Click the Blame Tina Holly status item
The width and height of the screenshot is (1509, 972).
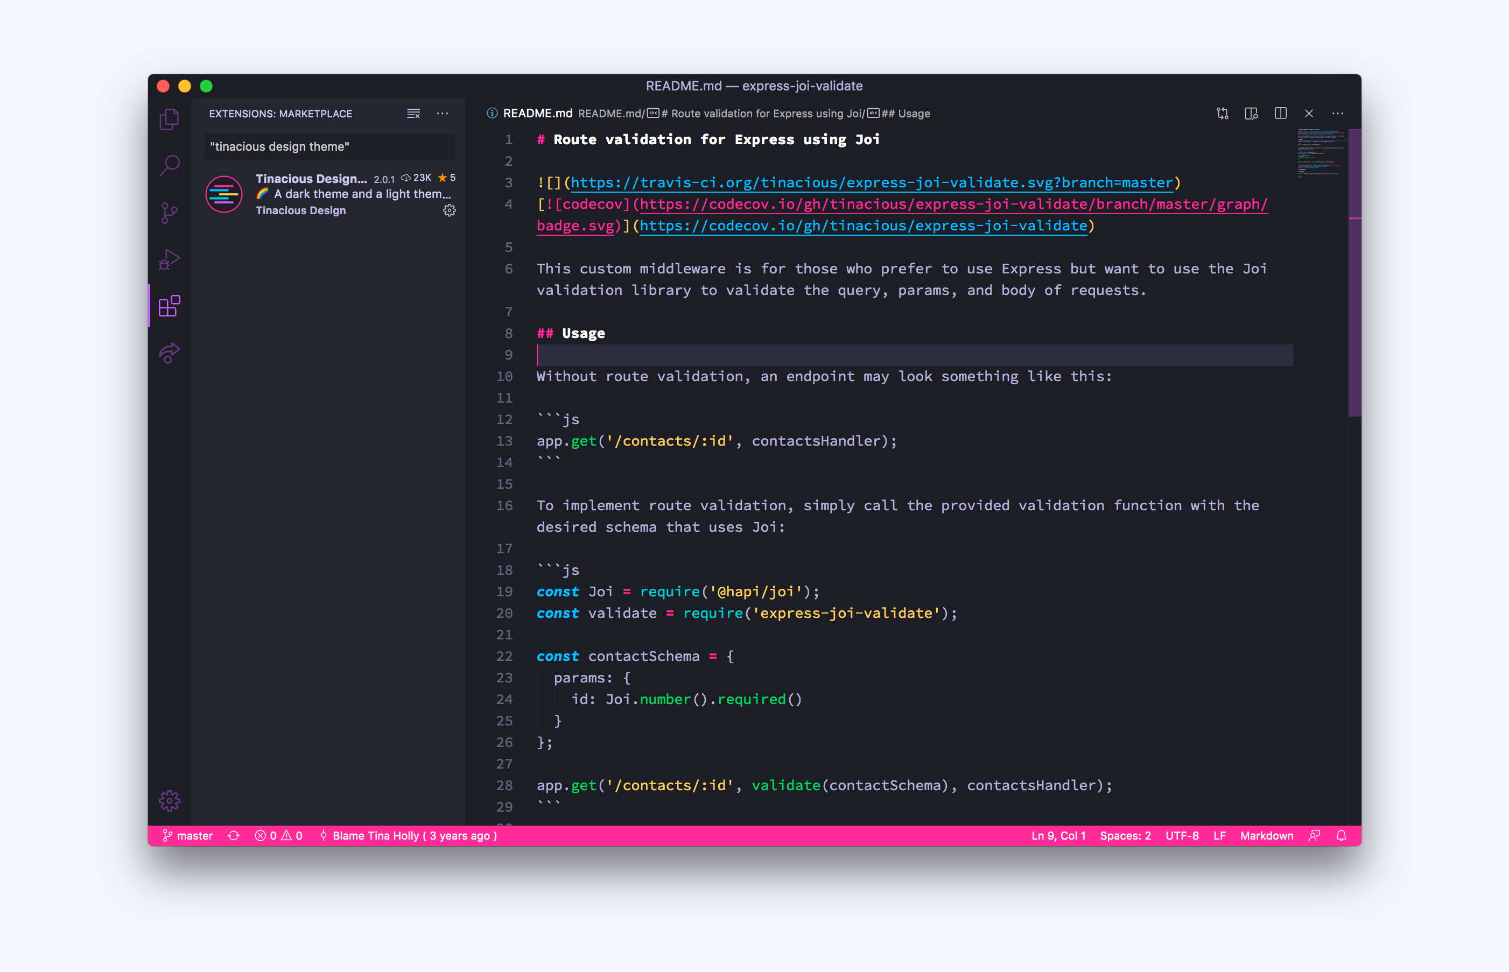point(409,836)
